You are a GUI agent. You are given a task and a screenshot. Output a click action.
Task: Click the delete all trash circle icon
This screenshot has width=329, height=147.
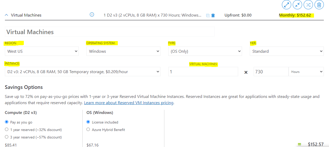coord(319,5)
